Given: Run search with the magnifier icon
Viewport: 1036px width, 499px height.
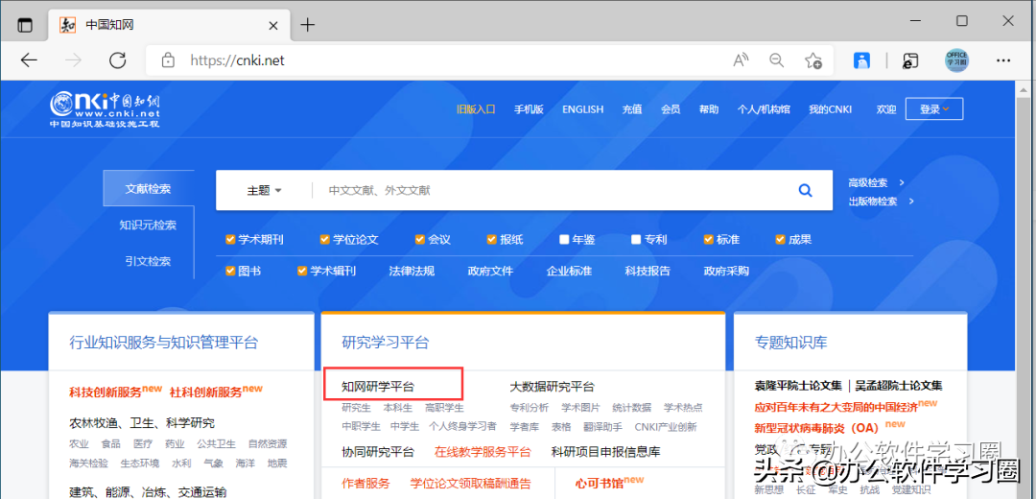Looking at the screenshot, I should (805, 190).
